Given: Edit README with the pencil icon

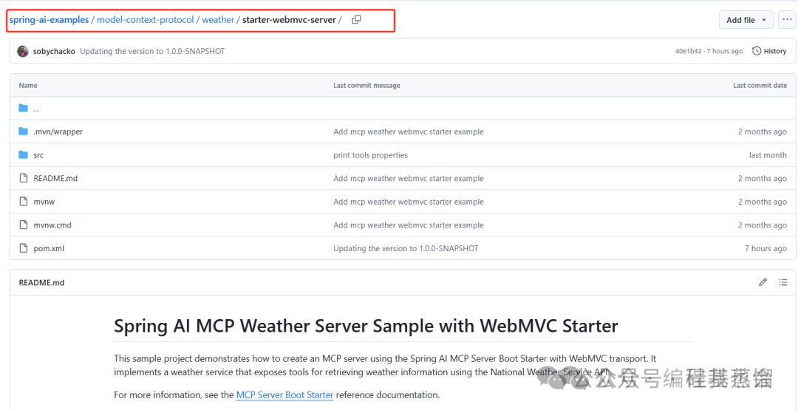Looking at the screenshot, I should (x=763, y=282).
